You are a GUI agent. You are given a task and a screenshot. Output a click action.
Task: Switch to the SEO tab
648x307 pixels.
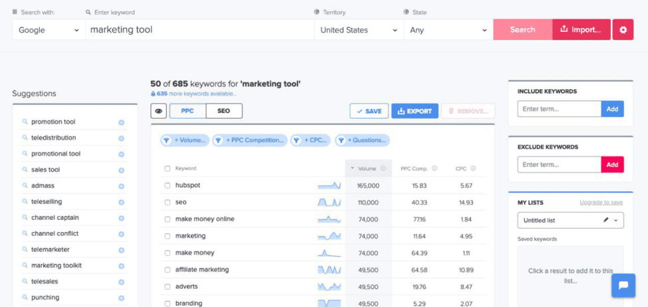tap(224, 111)
